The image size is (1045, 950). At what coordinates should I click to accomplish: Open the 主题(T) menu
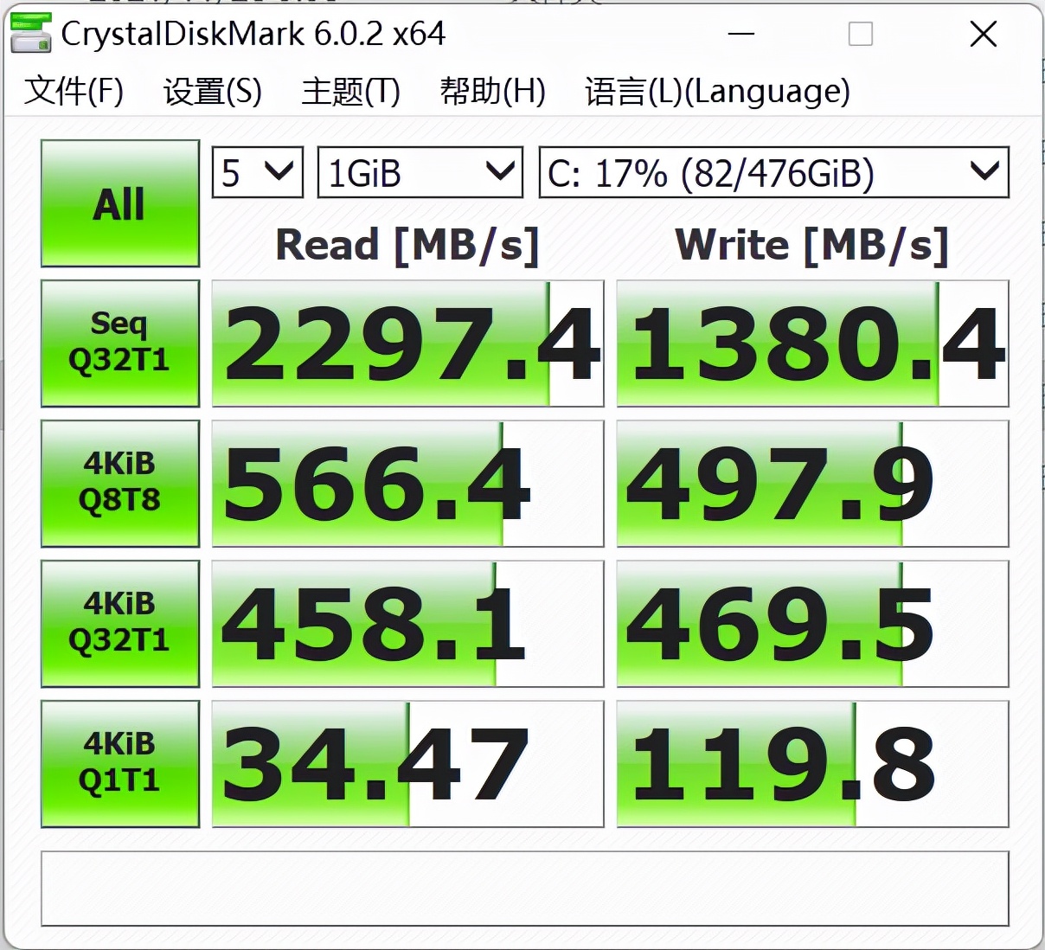point(350,91)
